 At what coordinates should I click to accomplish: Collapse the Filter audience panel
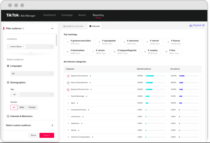[x=52, y=28]
